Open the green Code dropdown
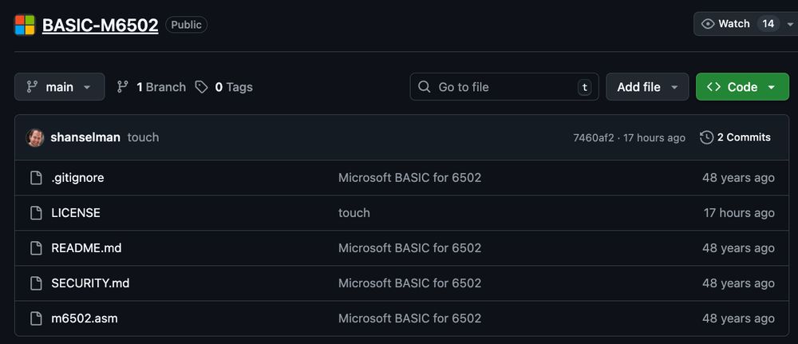Image resolution: width=798 pixels, height=344 pixels. [742, 87]
